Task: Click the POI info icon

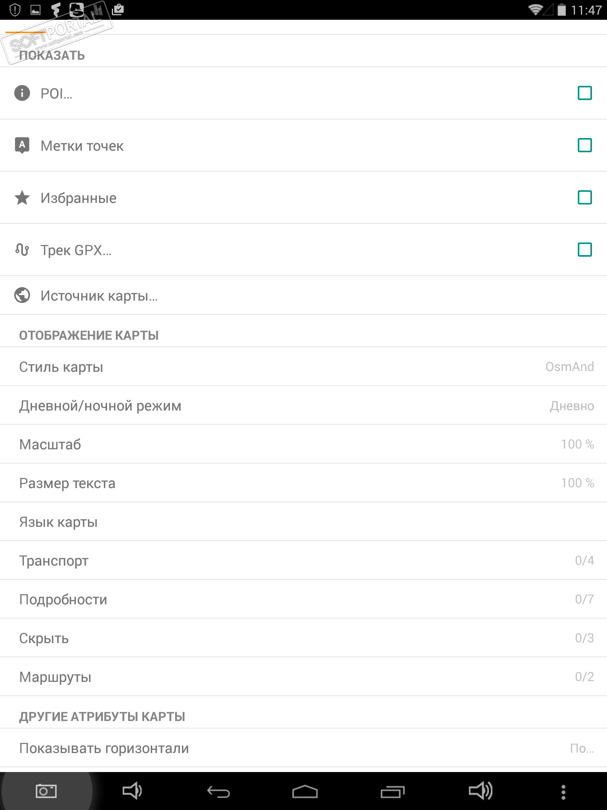Action: [22, 93]
